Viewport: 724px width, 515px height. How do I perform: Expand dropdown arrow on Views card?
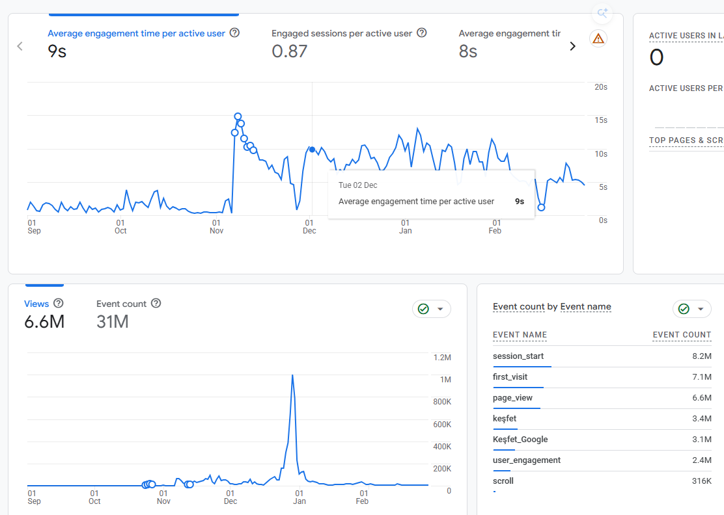441,309
